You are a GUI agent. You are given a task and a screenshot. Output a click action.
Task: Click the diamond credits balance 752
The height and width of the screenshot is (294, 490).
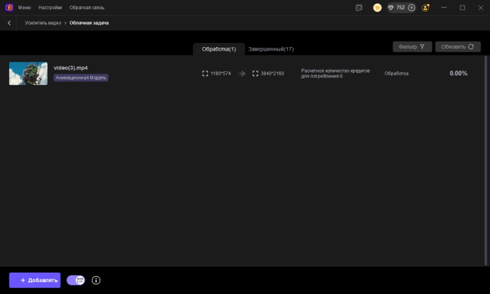coord(397,8)
